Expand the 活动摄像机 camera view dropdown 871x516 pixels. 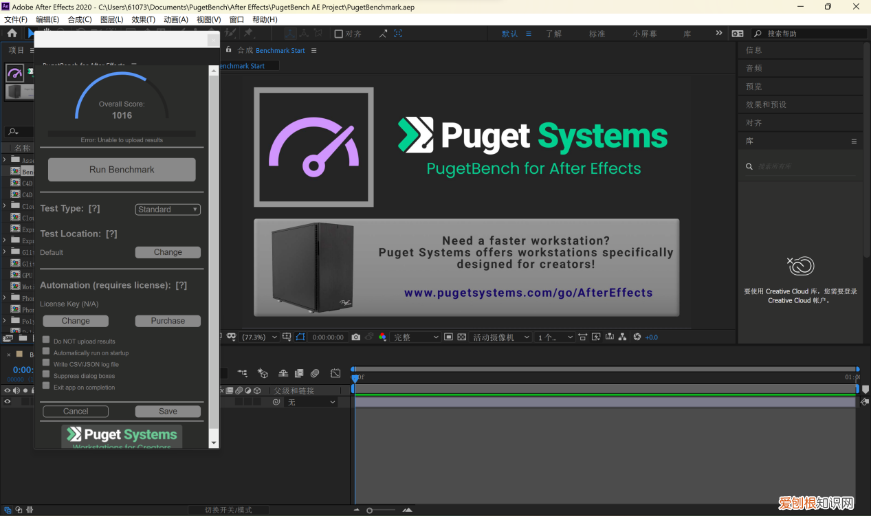(x=501, y=337)
